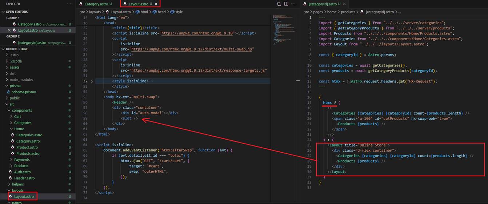488x204 pixels.
Task: Collapse the prisma folder
Action: click(15, 86)
